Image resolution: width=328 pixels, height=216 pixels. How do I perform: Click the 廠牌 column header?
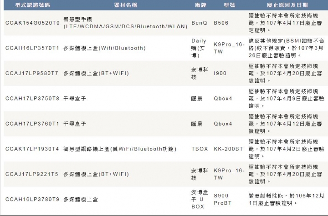click(x=200, y=5)
